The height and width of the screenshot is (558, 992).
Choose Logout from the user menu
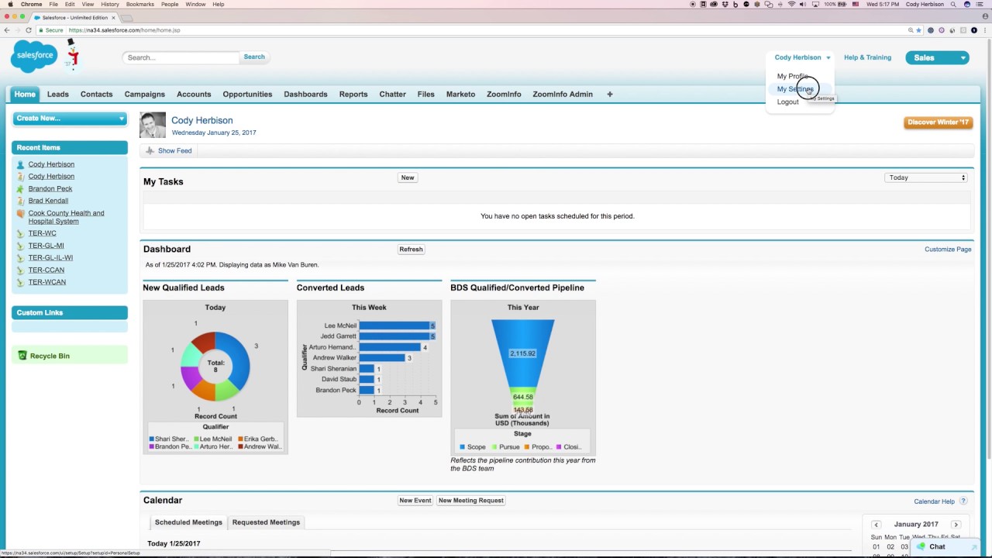pos(787,102)
